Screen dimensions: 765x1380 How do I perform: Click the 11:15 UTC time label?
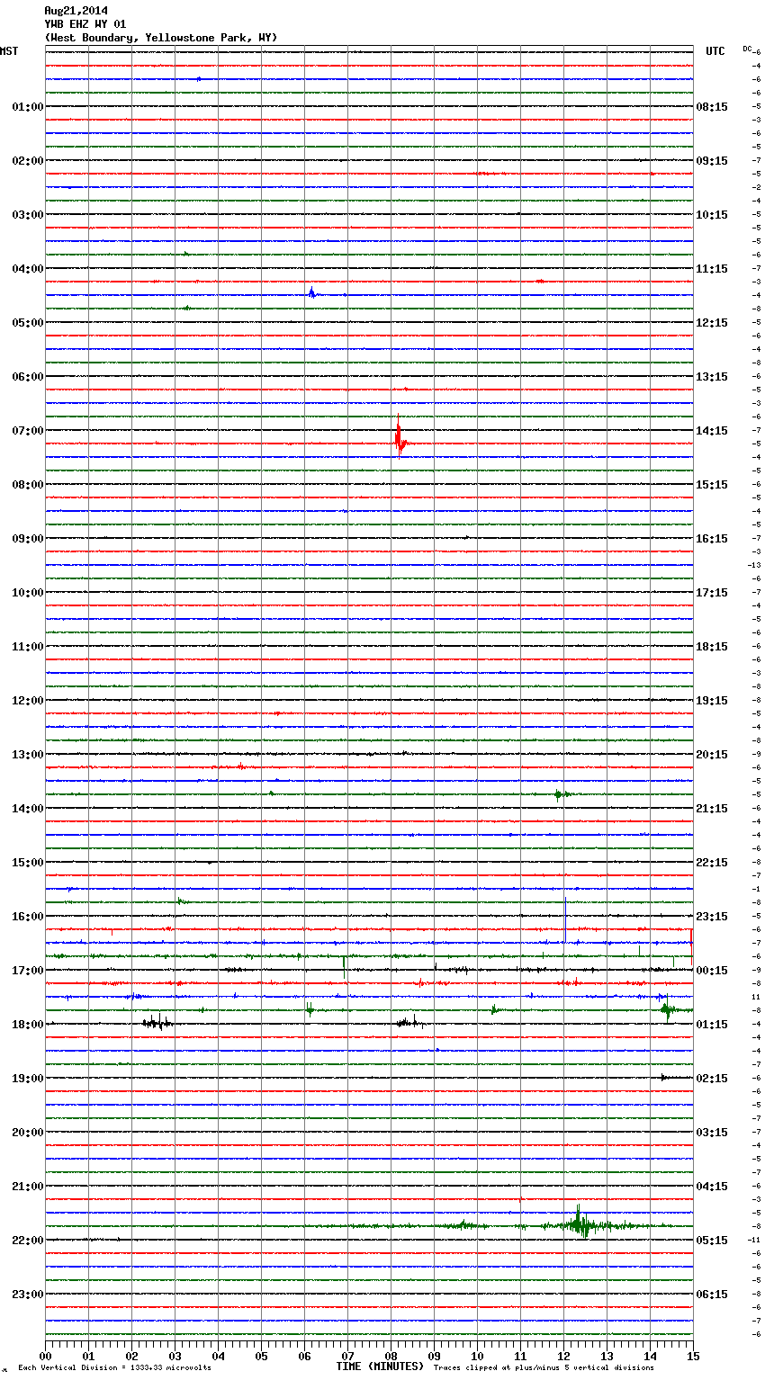(712, 269)
